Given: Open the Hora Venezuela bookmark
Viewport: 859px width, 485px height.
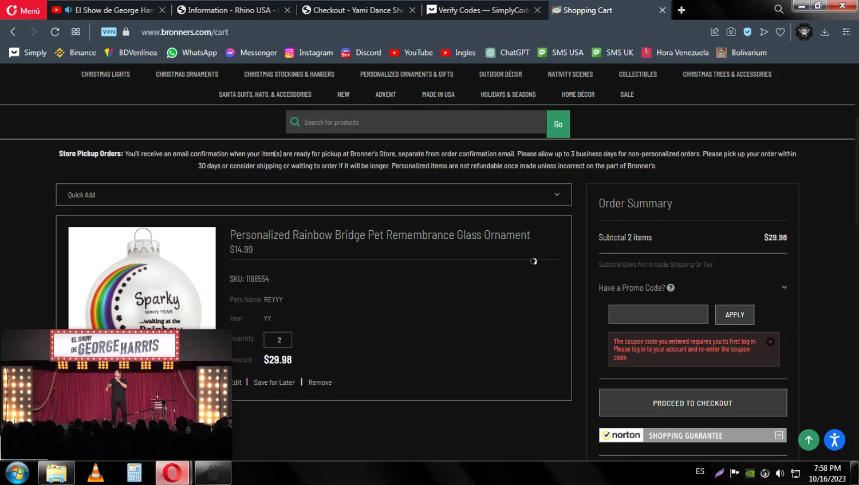Looking at the screenshot, I should [x=675, y=53].
